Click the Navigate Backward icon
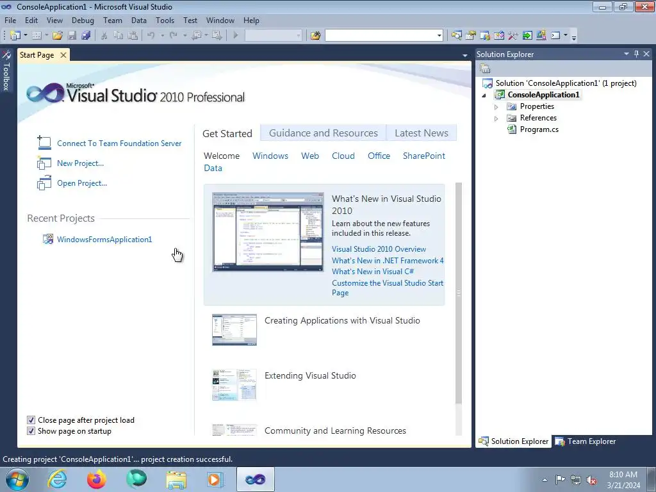656x492 pixels. (x=196, y=36)
